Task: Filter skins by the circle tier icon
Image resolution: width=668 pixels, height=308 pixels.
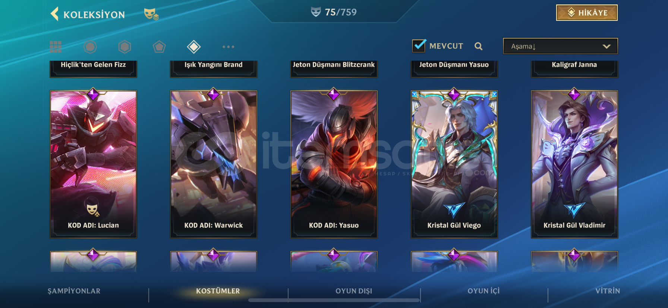Action: (x=90, y=47)
